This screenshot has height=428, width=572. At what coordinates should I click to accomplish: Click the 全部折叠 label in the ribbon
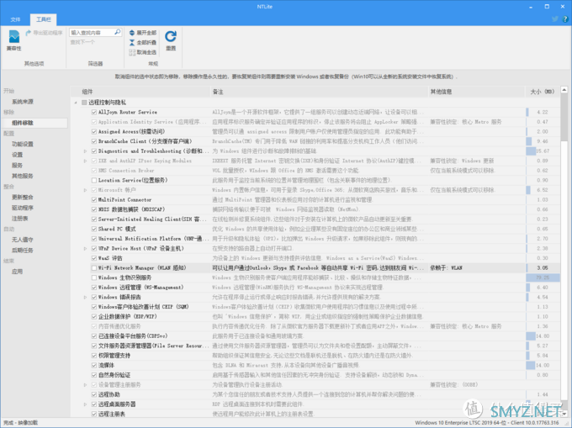(146, 43)
